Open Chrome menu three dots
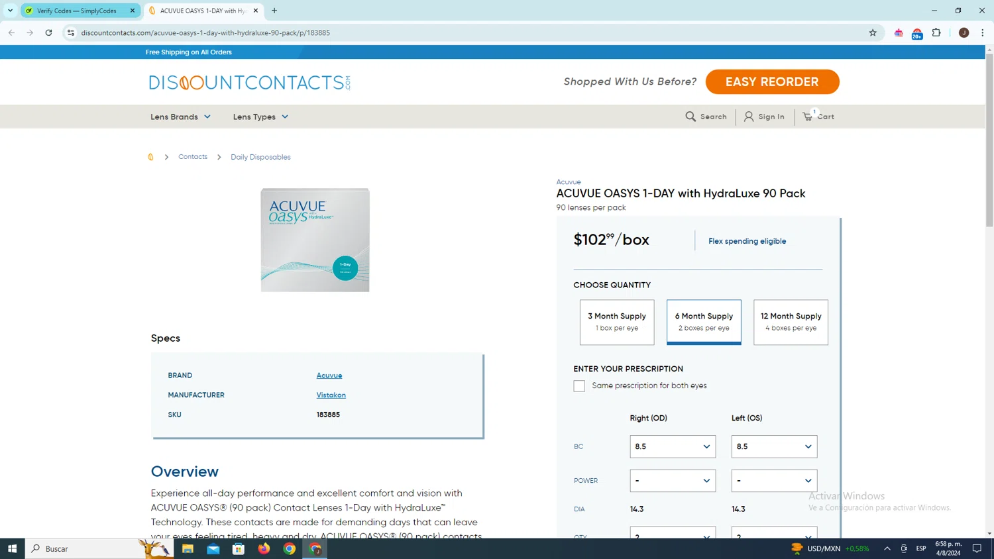994x559 pixels. [x=983, y=32]
